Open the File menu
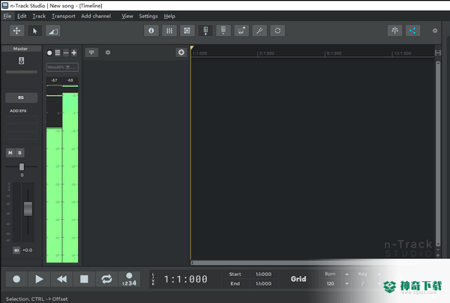This screenshot has height=303, width=450. point(7,16)
